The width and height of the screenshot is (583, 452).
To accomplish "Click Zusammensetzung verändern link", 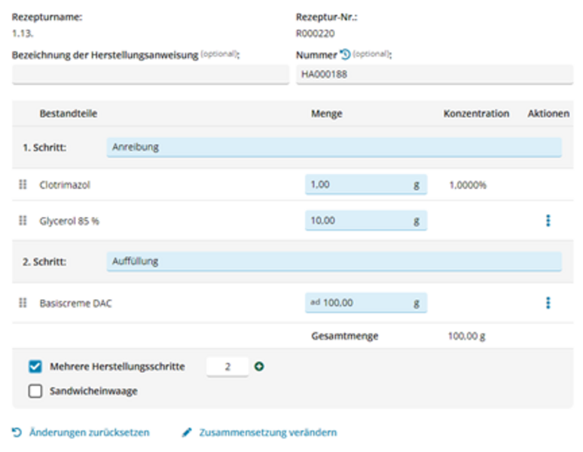I will tap(267, 432).
